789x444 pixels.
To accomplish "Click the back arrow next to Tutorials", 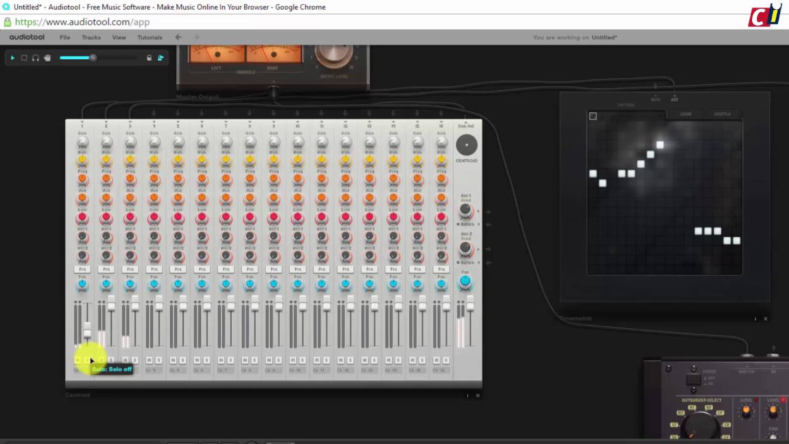I will 178,37.
